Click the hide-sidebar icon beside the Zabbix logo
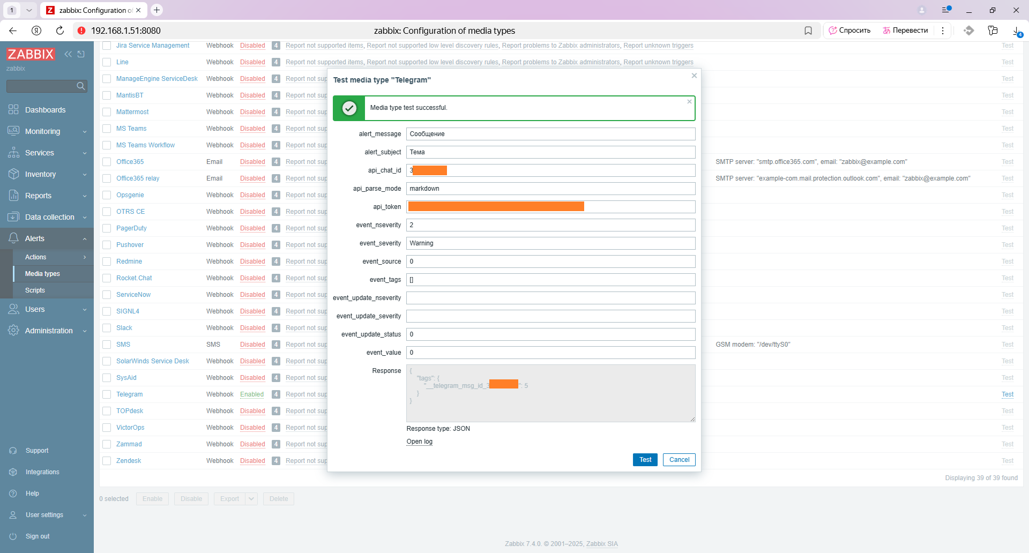The width and height of the screenshot is (1029, 553). [x=81, y=54]
